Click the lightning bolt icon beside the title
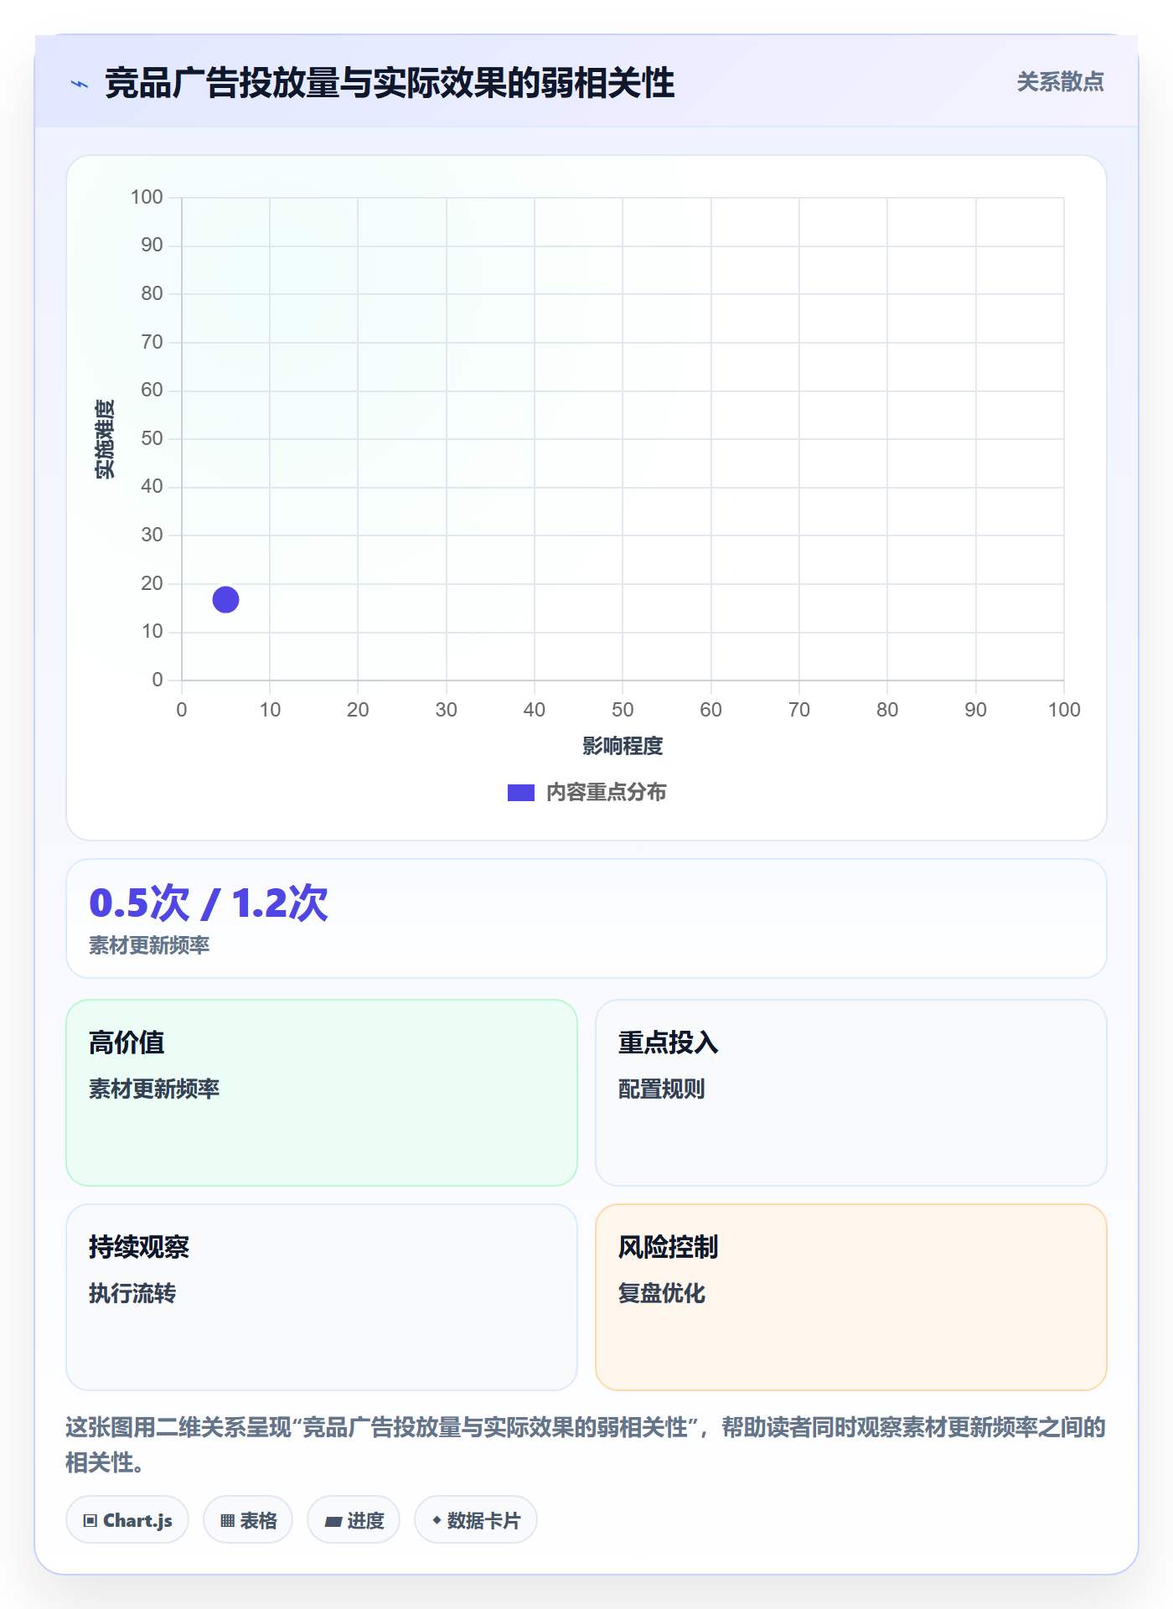The height and width of the screenshot is (1609, 1173). (80, 84)
